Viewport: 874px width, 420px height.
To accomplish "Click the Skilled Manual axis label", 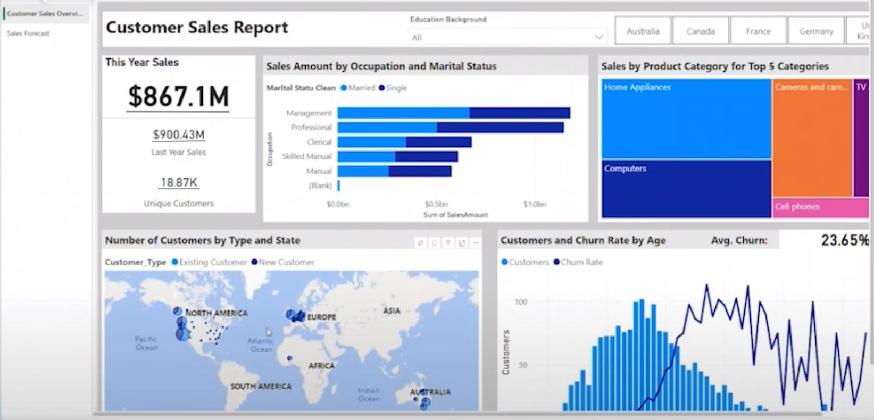I will pyautogui.click(x=306, y=156).
